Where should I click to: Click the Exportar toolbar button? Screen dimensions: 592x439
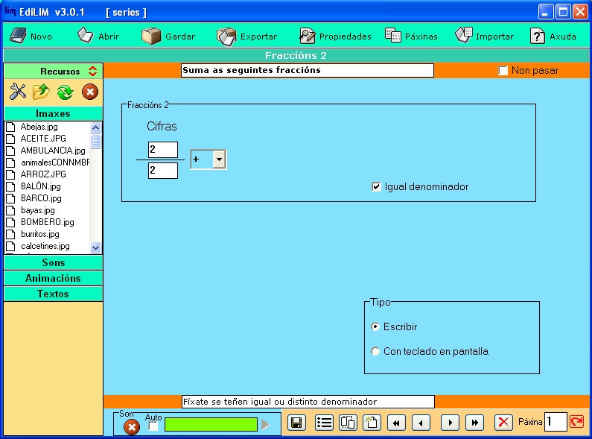click(x=247, y=36)
